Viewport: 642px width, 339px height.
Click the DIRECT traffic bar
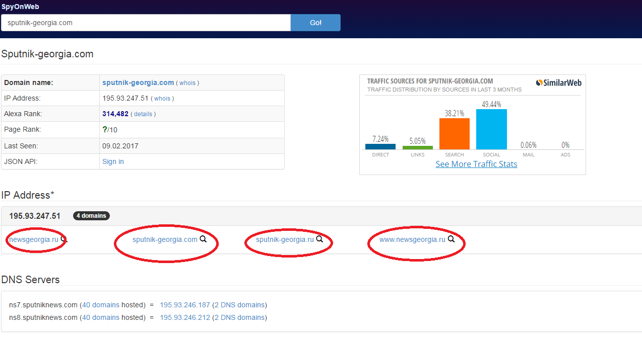point(380,146)
